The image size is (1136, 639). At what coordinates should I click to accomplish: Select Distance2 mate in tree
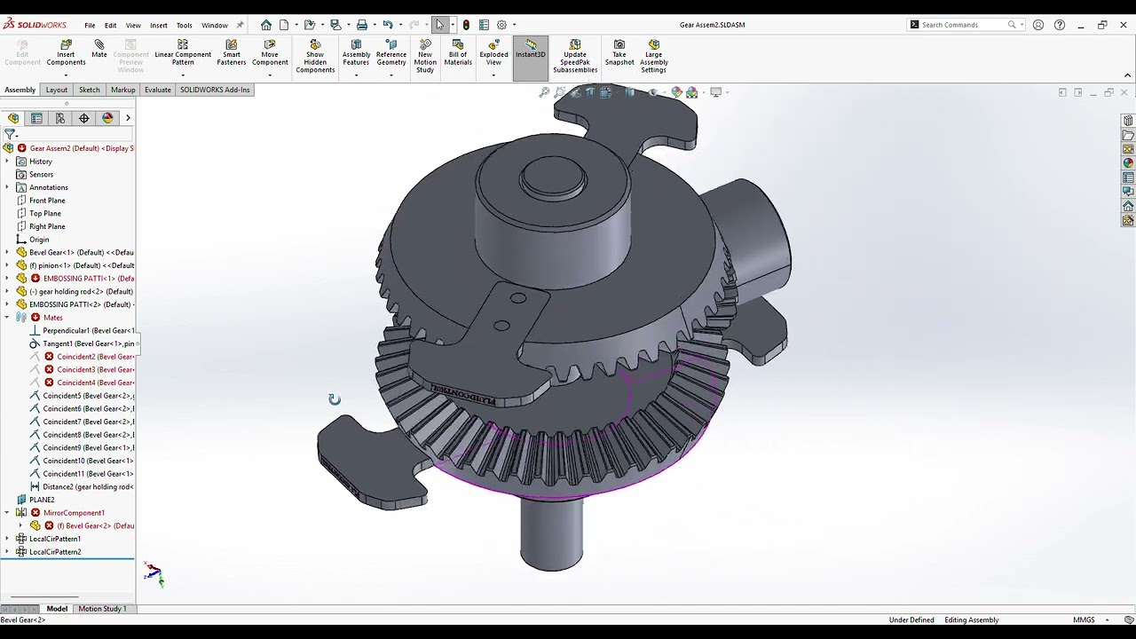(x=82, y=487)
